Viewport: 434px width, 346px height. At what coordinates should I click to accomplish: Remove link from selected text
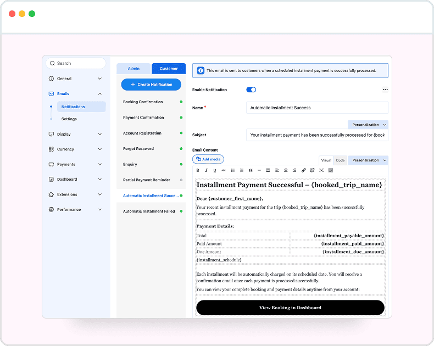pyautogui.click(x=313, y=170)
